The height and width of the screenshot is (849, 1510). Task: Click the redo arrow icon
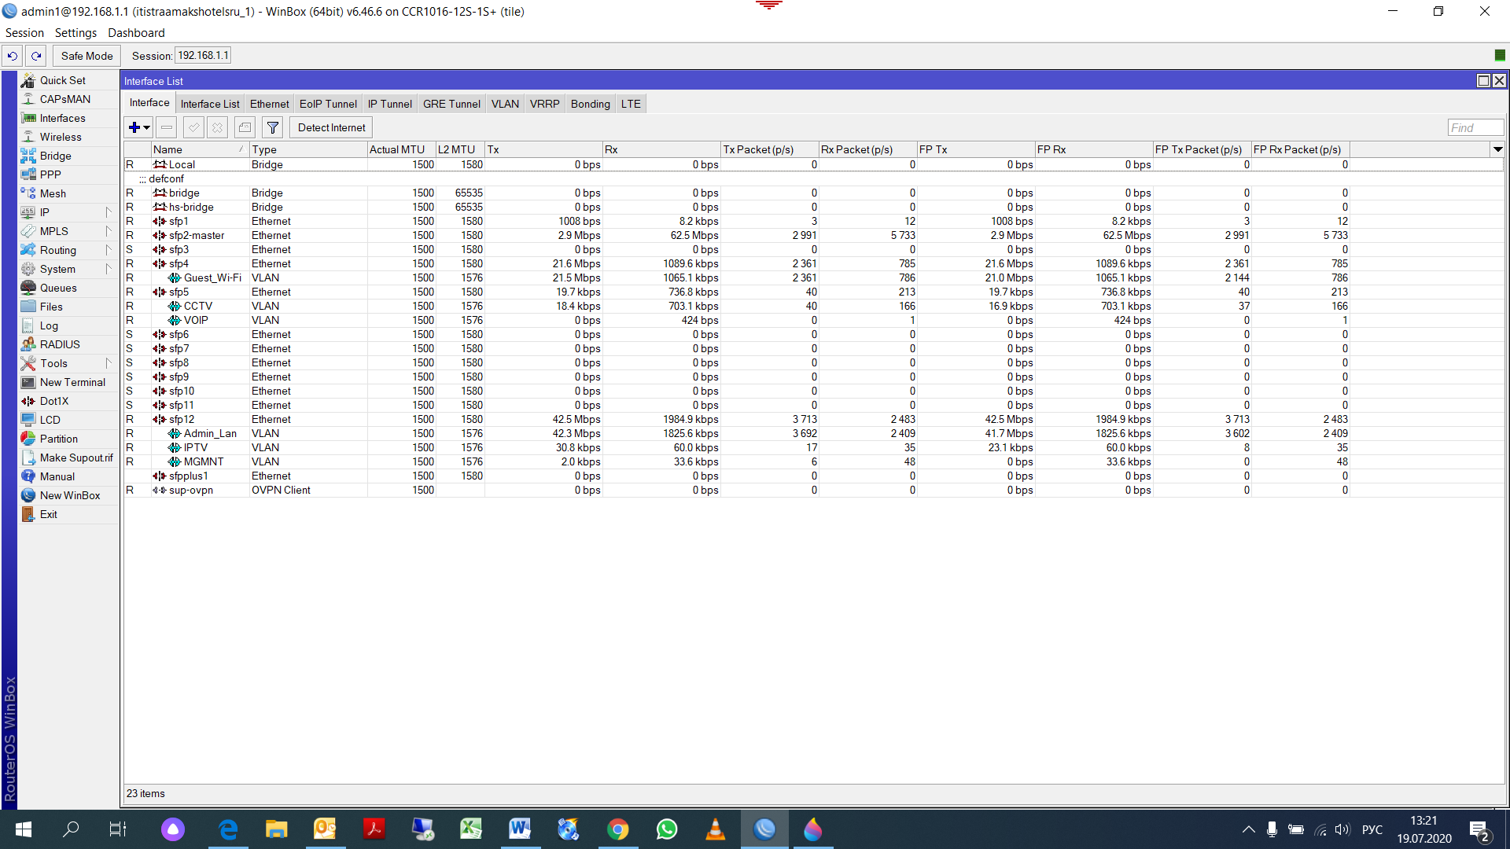pos(36,56)
